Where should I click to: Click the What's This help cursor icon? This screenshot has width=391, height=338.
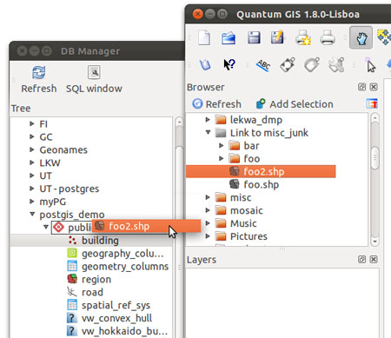point(229,64)
